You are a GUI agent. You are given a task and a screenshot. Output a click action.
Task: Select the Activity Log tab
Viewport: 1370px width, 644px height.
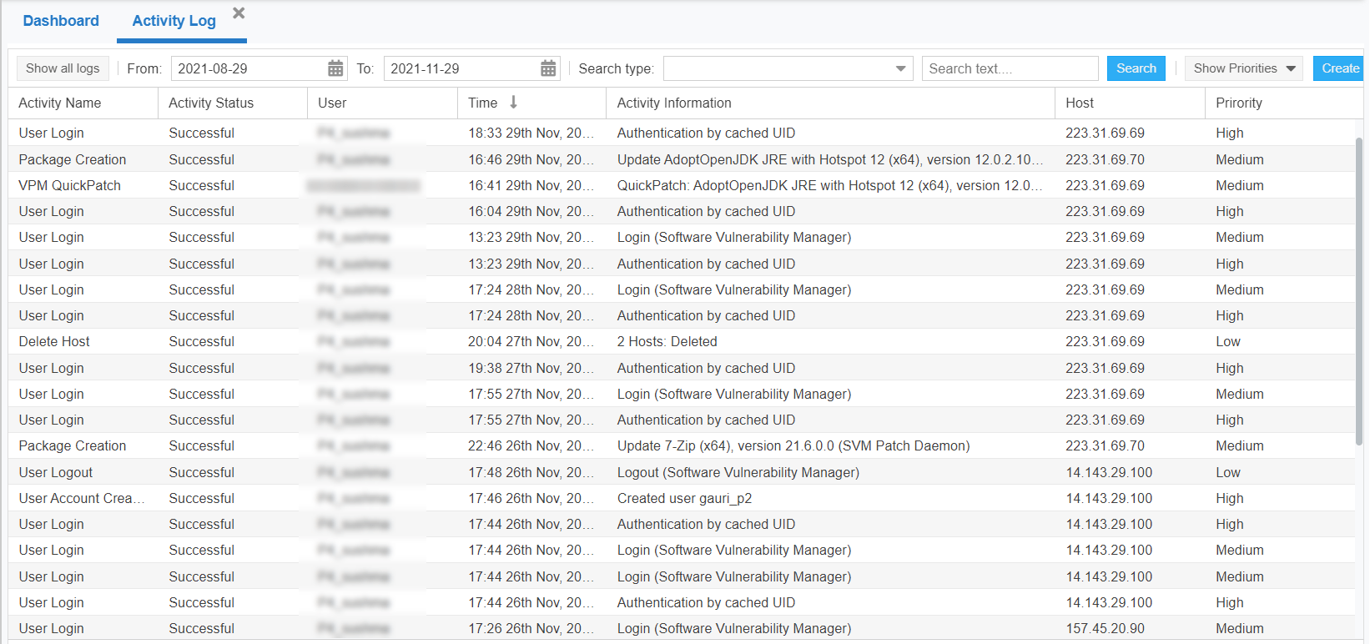tap(174, 21)
